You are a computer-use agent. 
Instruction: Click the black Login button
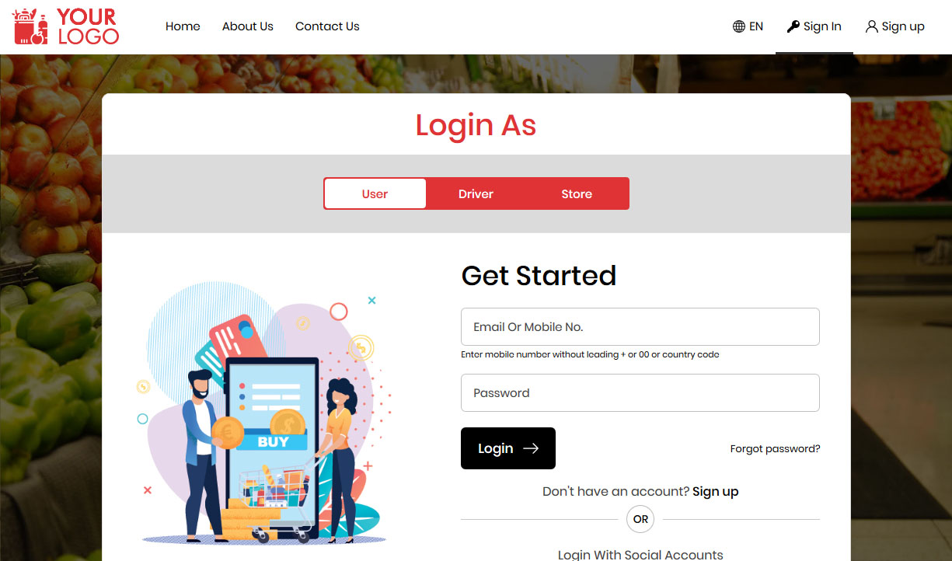[x=508, y=448]
